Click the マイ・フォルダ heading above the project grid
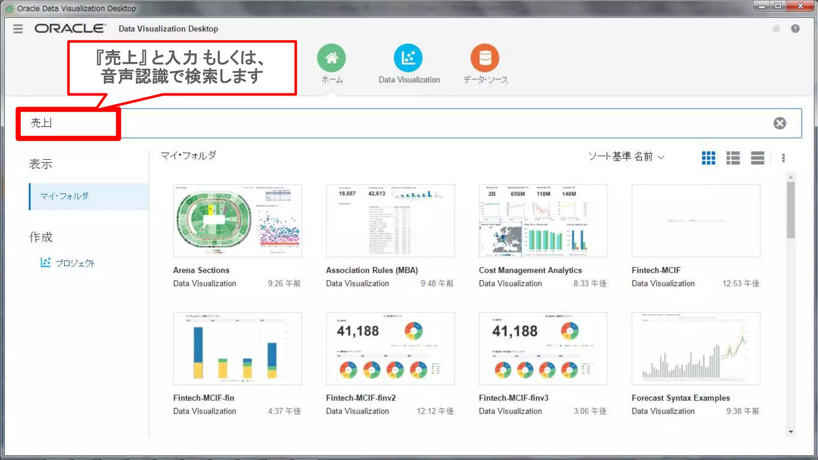The width and height of the screenshot is (818, 460). coord(189,155)
